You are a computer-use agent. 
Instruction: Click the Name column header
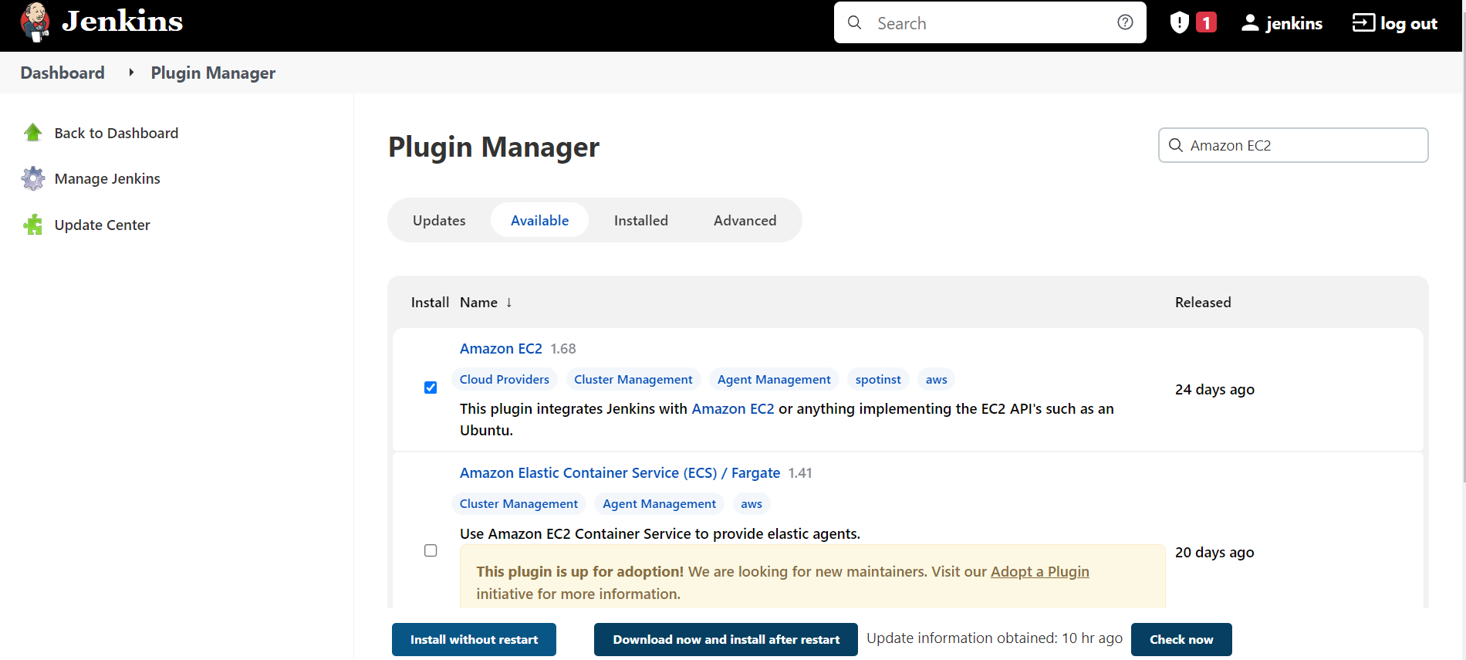478,303
